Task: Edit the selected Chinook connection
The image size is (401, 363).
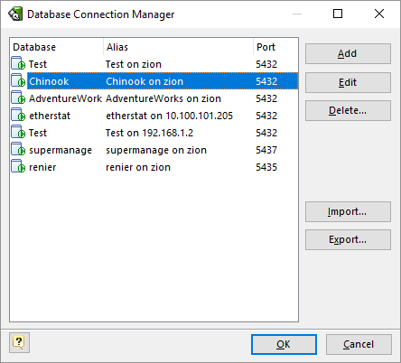Action: 348,82
